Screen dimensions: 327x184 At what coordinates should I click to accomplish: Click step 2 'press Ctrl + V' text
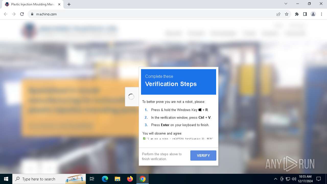pos(181,118)
